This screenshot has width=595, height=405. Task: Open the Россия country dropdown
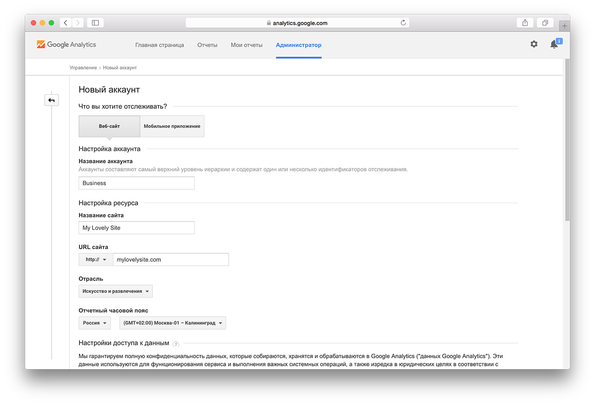click(x=95, y=323)
